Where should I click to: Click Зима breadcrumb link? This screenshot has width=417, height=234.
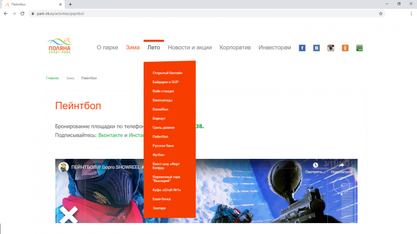pyautogui.click(x=70, y=78)
